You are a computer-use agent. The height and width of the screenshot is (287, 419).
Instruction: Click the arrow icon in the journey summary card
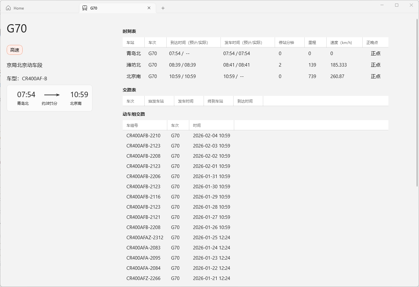tap(52, 95)
